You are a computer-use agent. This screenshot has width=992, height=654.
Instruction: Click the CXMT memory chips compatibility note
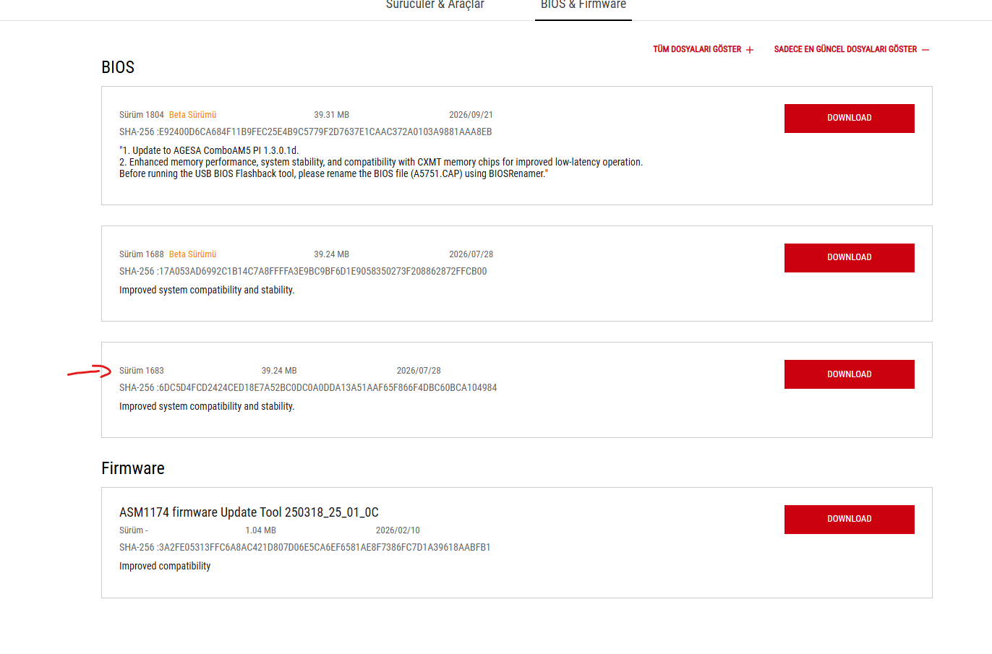pos(381,162)
